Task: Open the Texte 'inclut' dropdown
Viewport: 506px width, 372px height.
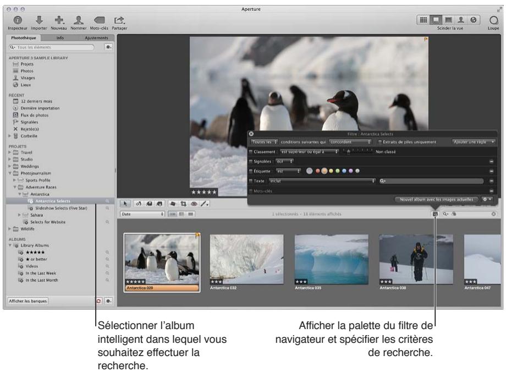Action: (322, 181)
